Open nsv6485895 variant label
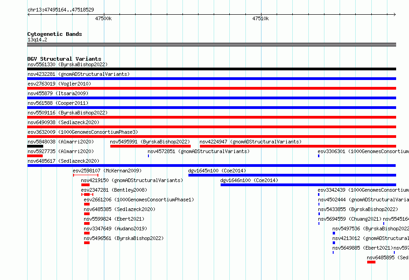 387,257
